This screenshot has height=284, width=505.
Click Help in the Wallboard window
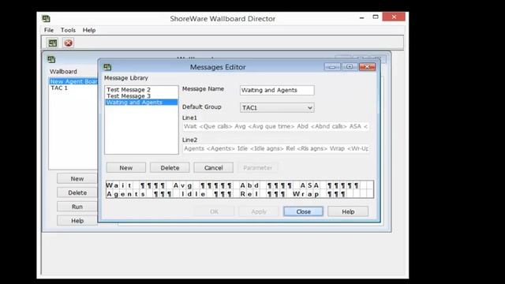[77, 221]
